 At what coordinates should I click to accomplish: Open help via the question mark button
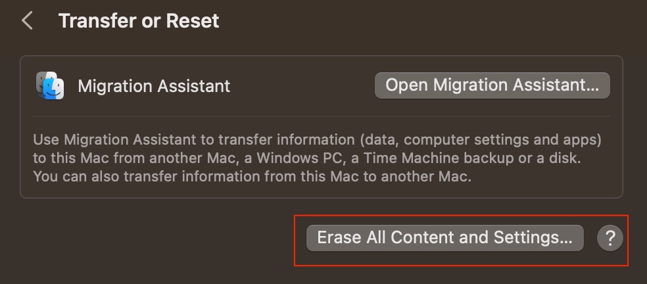tap(610, 238)
